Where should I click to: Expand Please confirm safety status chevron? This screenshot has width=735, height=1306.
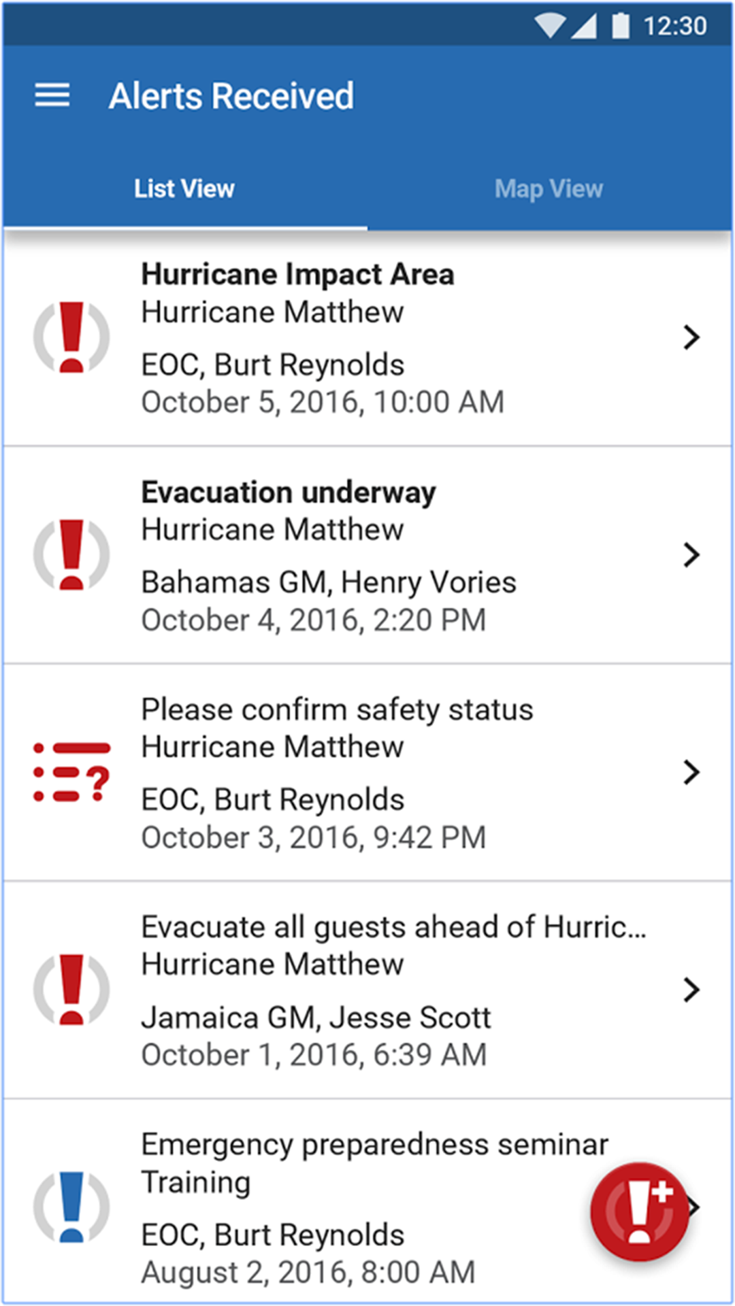coord(691,772)
